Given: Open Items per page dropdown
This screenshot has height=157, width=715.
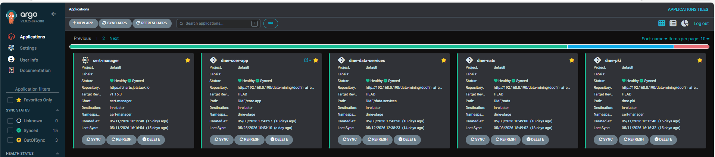Looking at the screenshot, I should click(689, 39).
